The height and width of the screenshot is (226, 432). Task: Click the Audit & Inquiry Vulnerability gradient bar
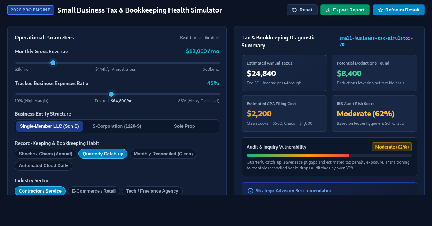tap(329, 155)
